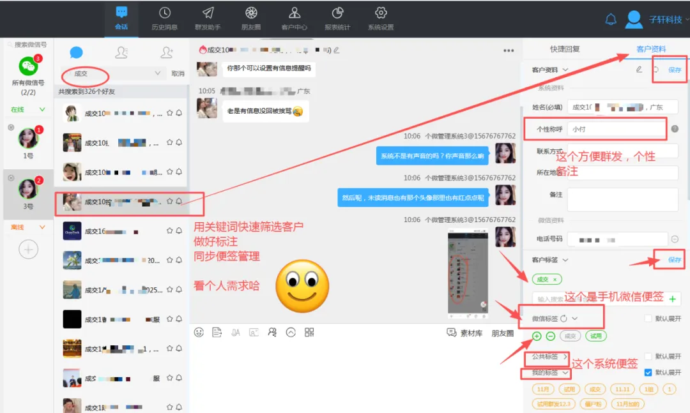
Task: Select the 试用群发12.3 tag
Action: pos(553,404)
